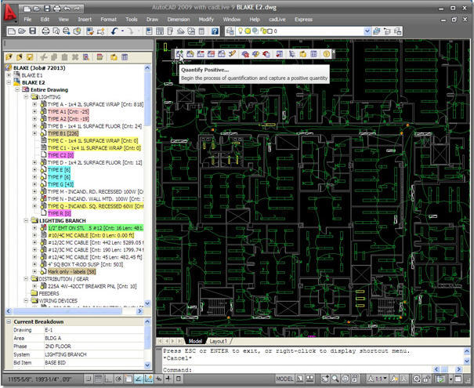Click Publish icon in standard toolbar
474x388 pixels.
pyautogui.click(x=66, y=31)
